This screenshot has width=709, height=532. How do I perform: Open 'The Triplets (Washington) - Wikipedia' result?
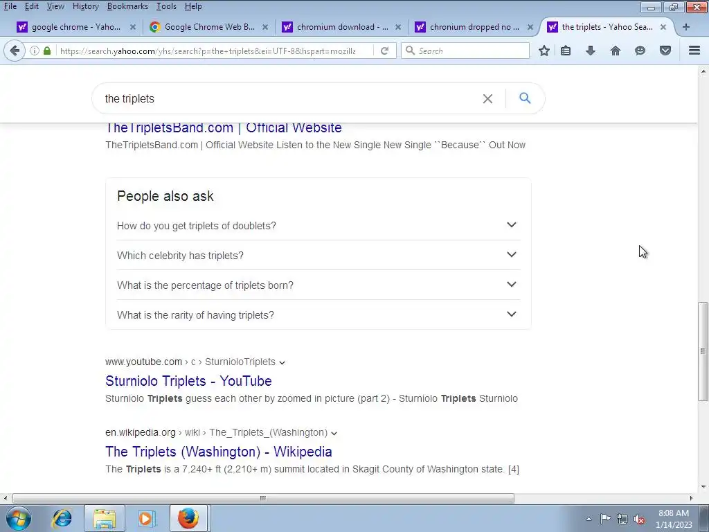point(219,452)
